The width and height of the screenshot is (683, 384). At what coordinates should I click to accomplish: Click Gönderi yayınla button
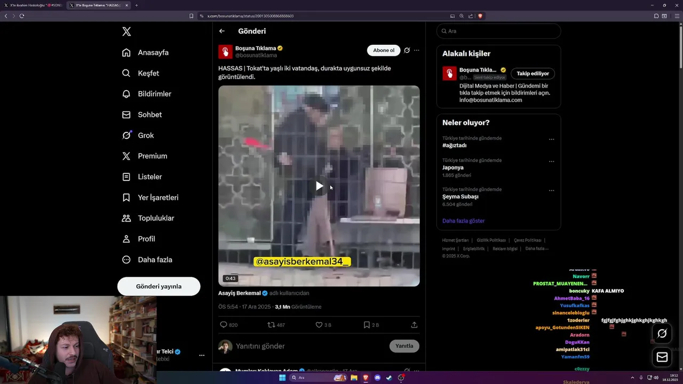pos(158,286)
